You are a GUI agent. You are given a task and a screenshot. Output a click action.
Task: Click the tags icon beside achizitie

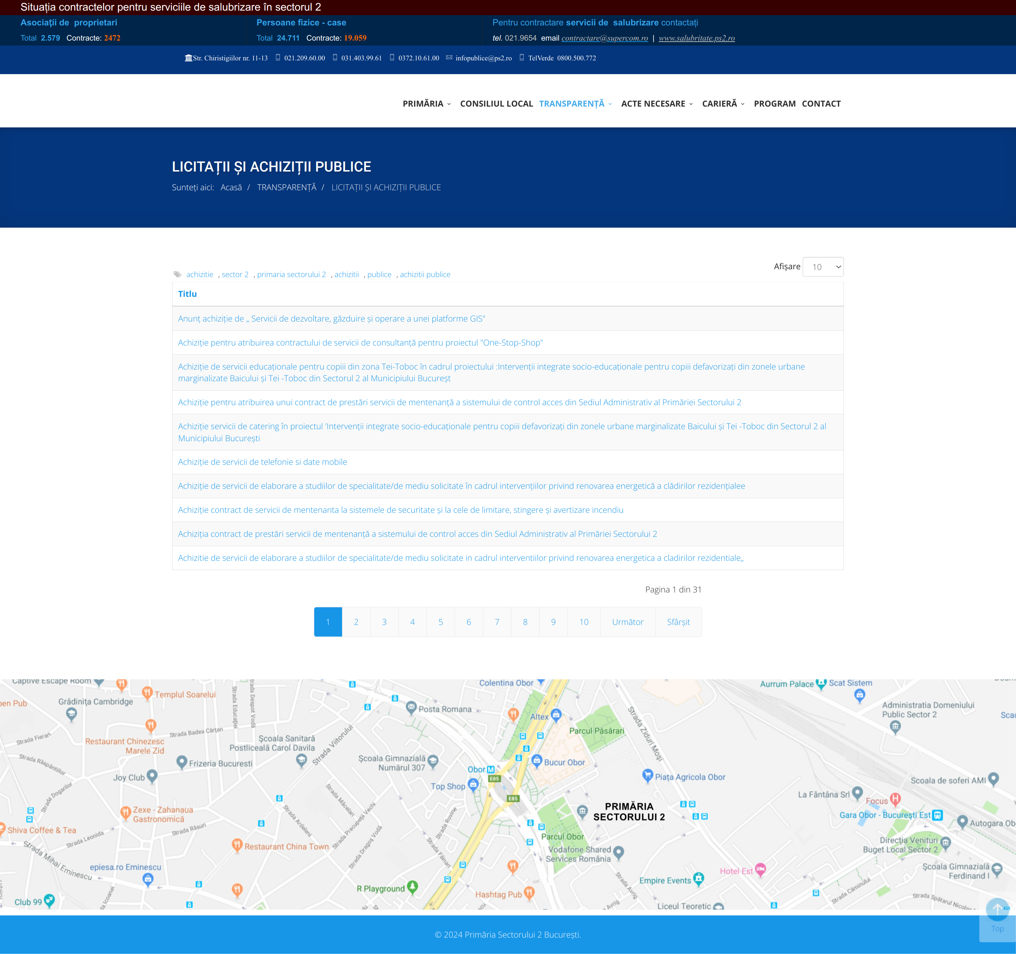click(x=177, y=275)
